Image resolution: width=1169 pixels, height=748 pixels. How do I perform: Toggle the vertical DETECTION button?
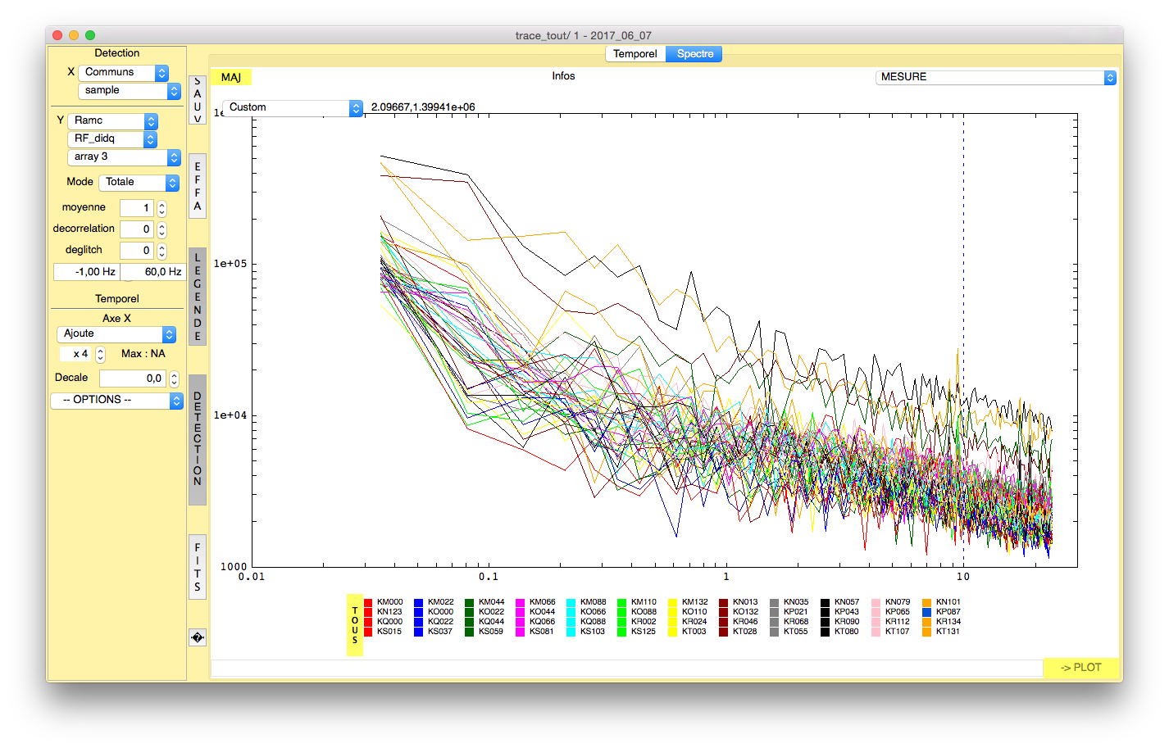point(197,440)
